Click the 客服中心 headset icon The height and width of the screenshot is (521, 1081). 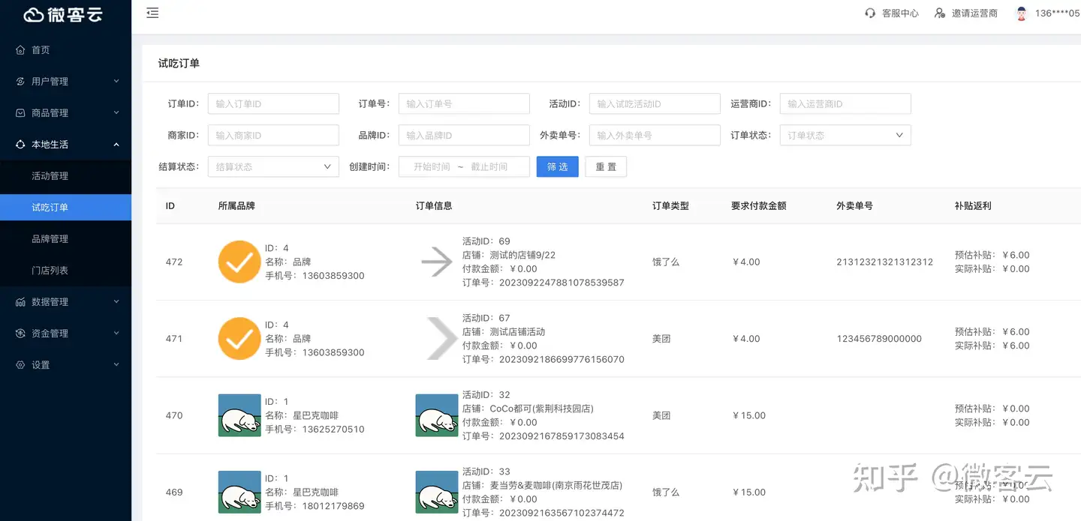(870, 13)
